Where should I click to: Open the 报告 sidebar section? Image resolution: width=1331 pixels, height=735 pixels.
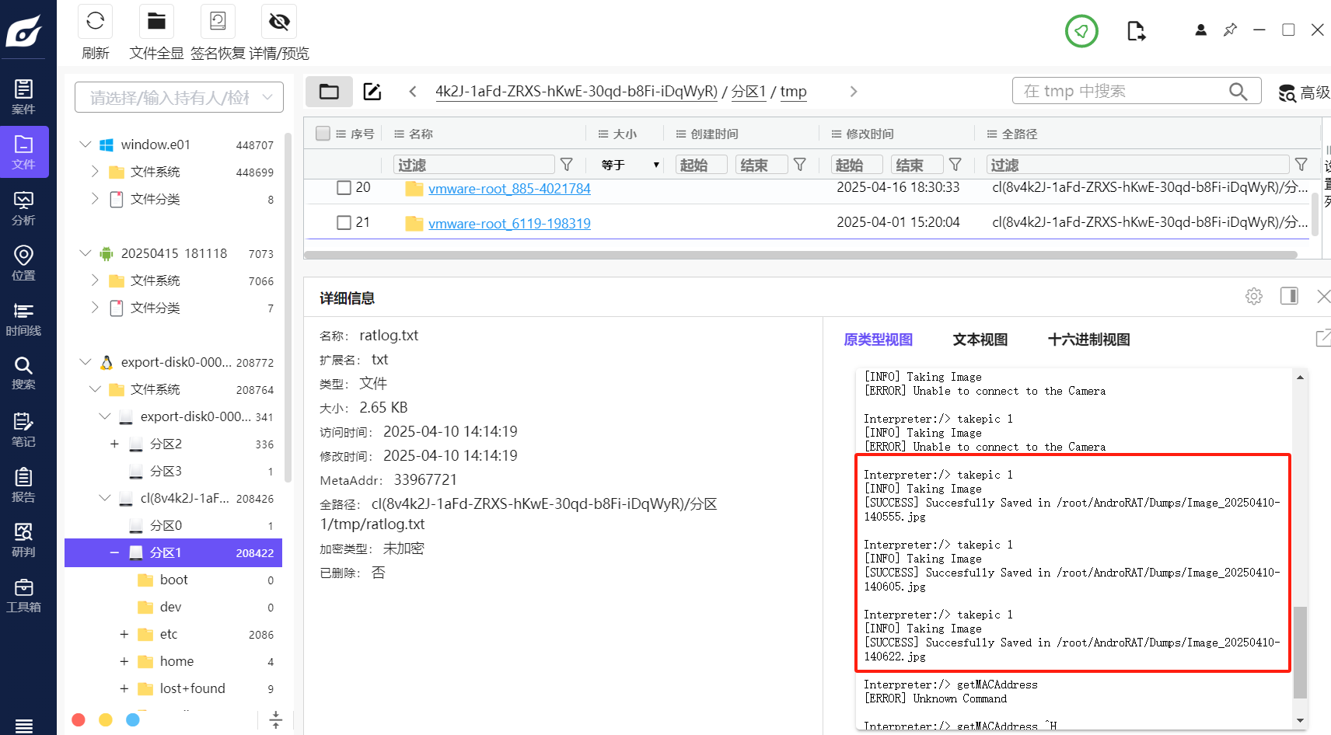(23, 484)
